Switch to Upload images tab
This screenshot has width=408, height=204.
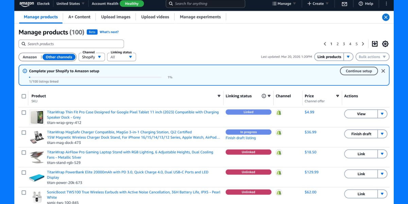tap(116, 17)
